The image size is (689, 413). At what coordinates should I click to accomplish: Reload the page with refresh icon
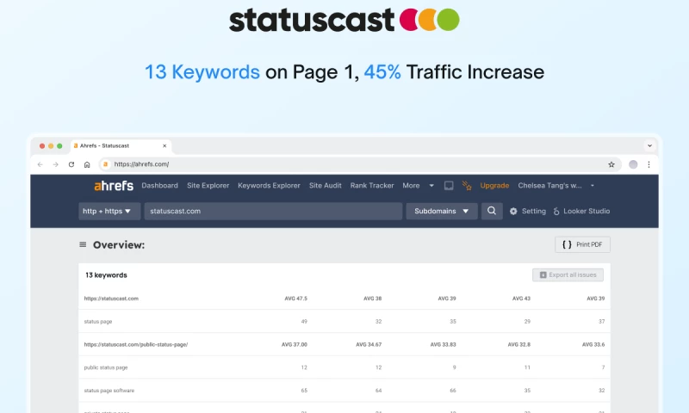[71, 164]
